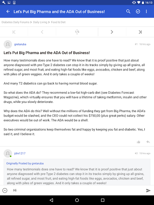The image size is (154, 205).
Task: Go to previous page arrow
Action: tap(42, 32)
